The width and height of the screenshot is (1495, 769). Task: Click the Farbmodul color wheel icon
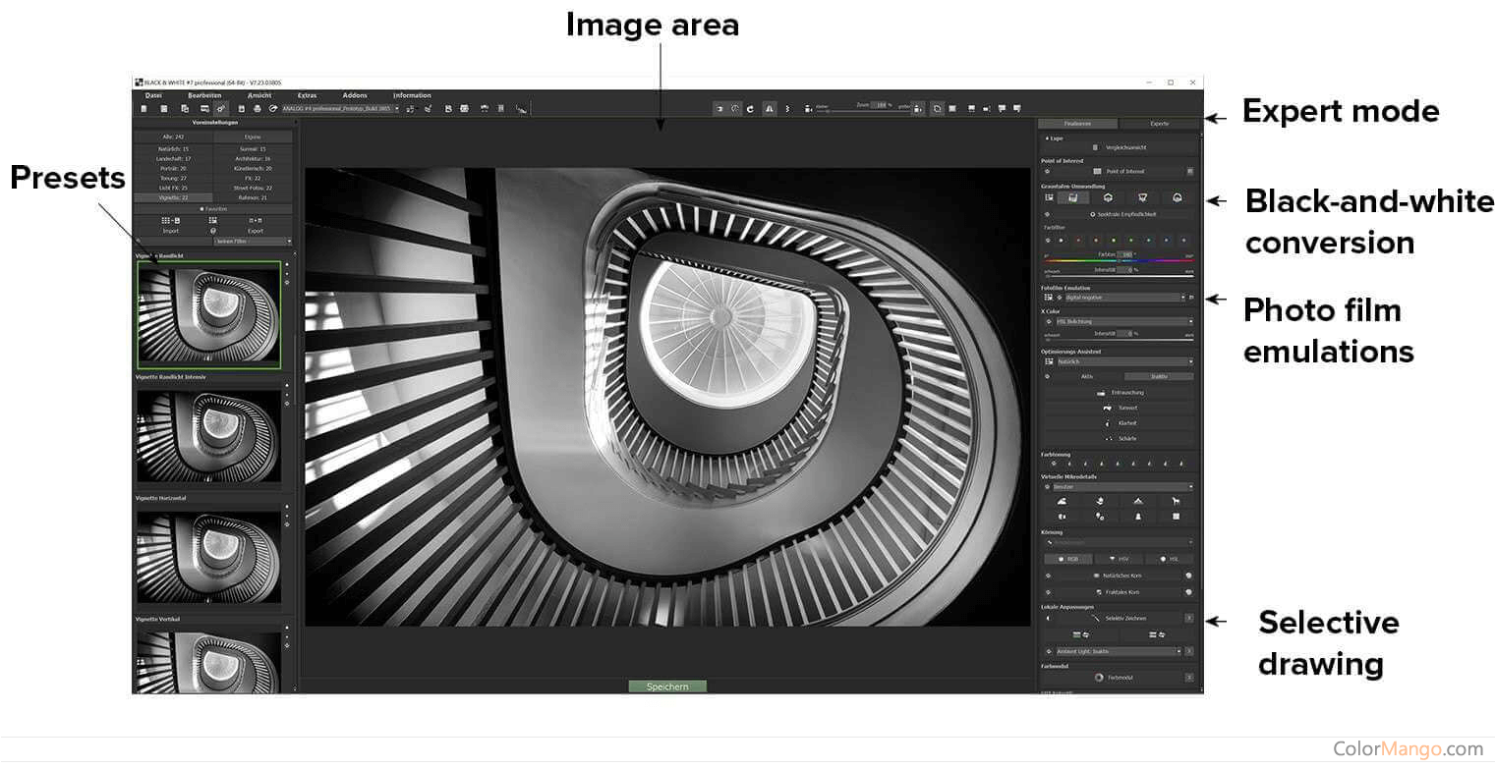(1099, 678)
